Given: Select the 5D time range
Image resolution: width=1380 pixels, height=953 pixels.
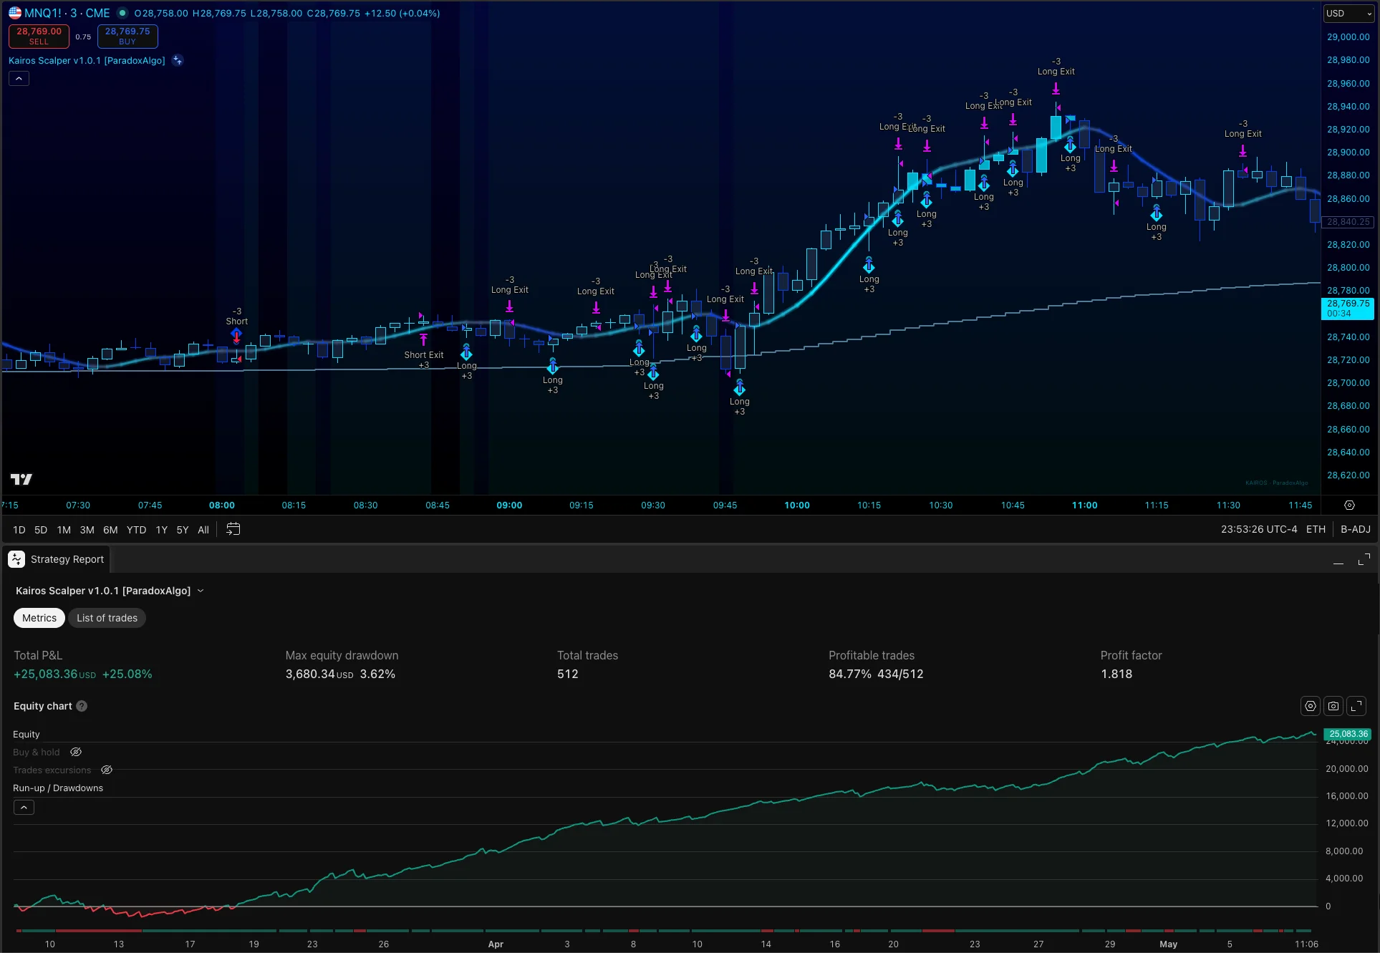Looking at the screenshot, I should click(x=41, y=530).
